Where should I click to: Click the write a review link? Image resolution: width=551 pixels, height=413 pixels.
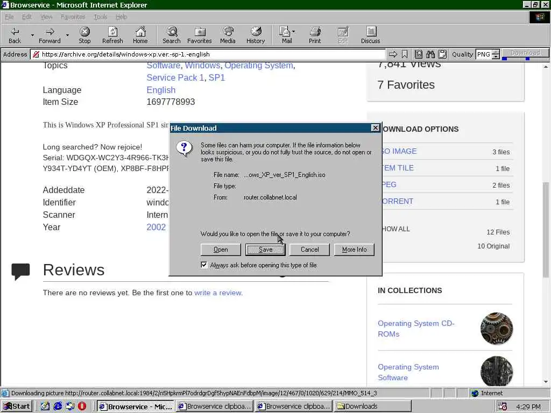[218, 293]
